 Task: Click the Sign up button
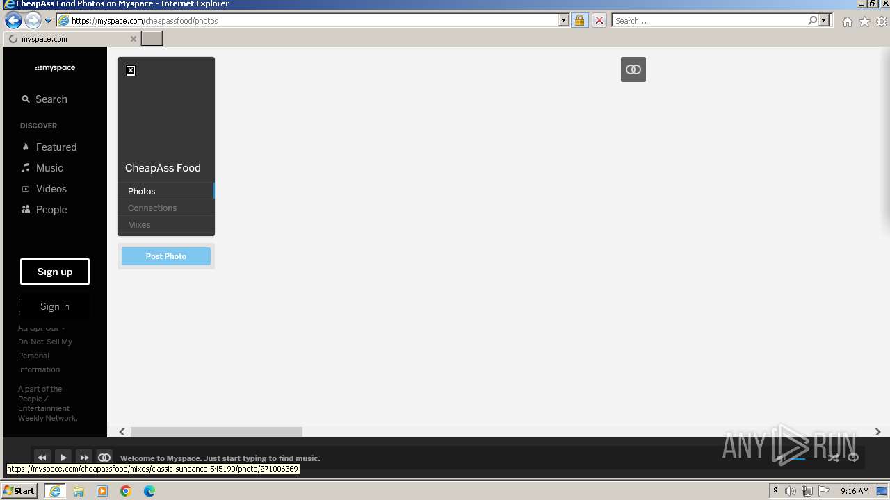click(55, 272)
